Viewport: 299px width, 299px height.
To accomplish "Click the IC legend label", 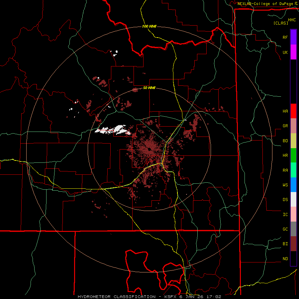I will coord(285,215).
